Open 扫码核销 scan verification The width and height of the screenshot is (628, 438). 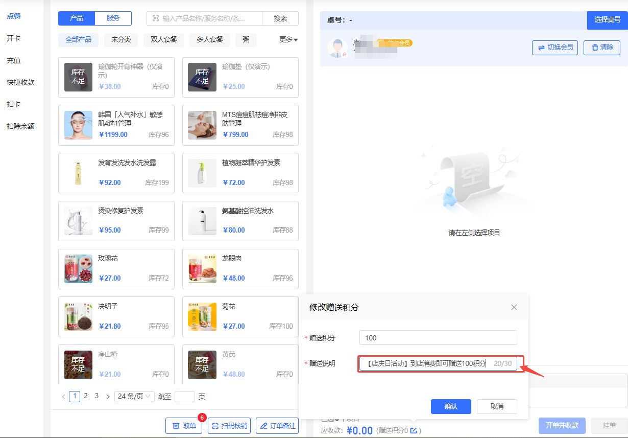point(229,426)
